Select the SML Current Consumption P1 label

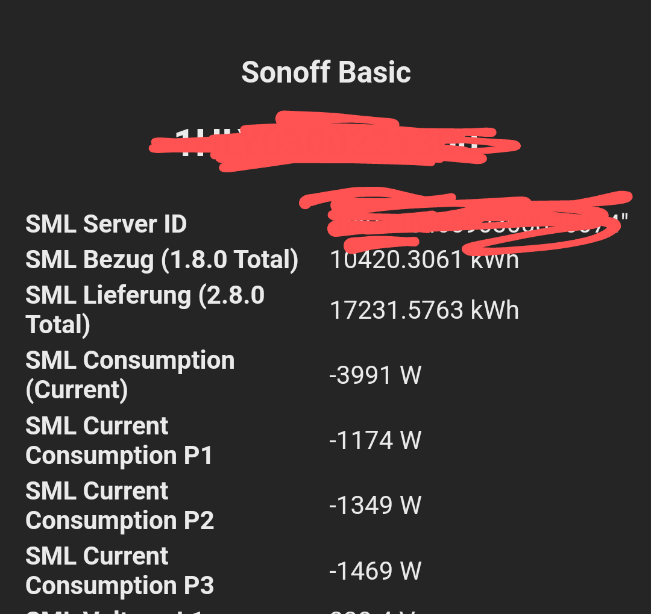tap(119, 440)
